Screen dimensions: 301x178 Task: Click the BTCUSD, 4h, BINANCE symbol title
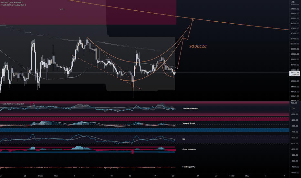click(12, 3)
